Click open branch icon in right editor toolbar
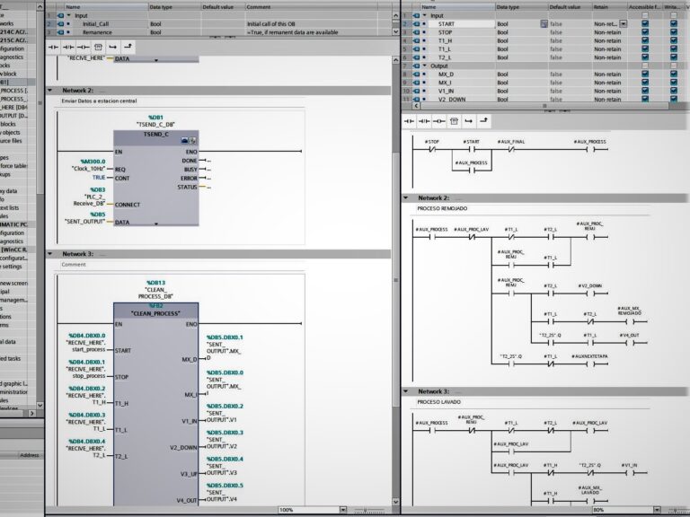 [x=470, y=119]
